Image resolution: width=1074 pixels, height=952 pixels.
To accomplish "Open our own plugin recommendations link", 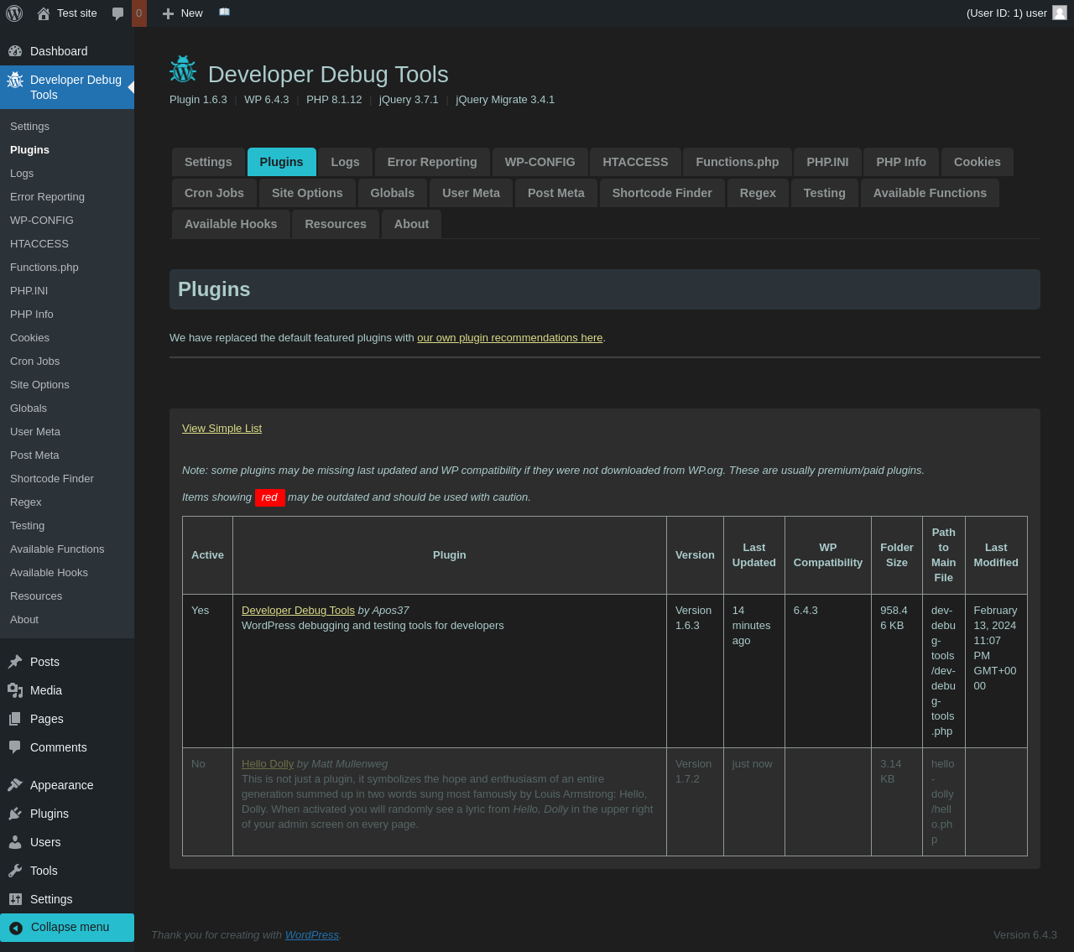I will 509,338.
